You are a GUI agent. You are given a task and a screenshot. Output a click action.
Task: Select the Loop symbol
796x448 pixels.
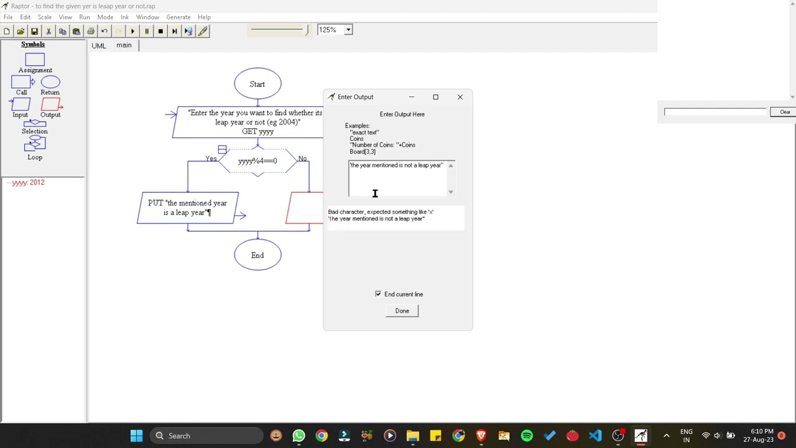pyautogui.click(x=35, y=144)
